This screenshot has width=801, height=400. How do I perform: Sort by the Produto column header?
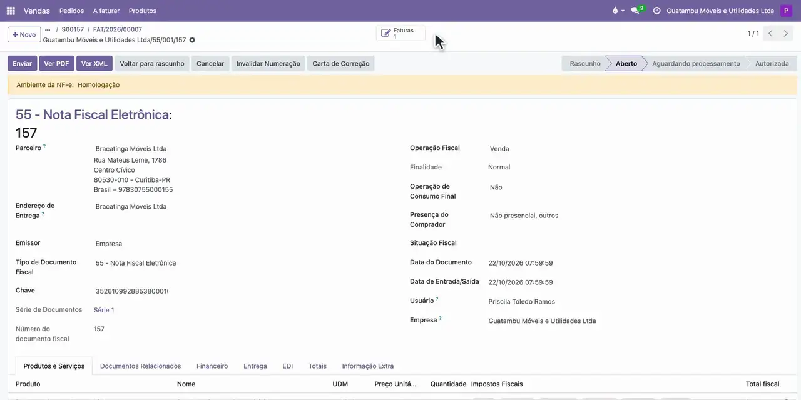pyautogui.click(x=28, y=384)
